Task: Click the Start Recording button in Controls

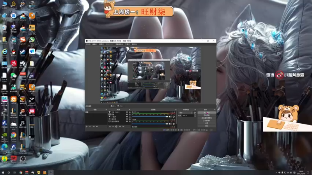Action: coord(207,115)
